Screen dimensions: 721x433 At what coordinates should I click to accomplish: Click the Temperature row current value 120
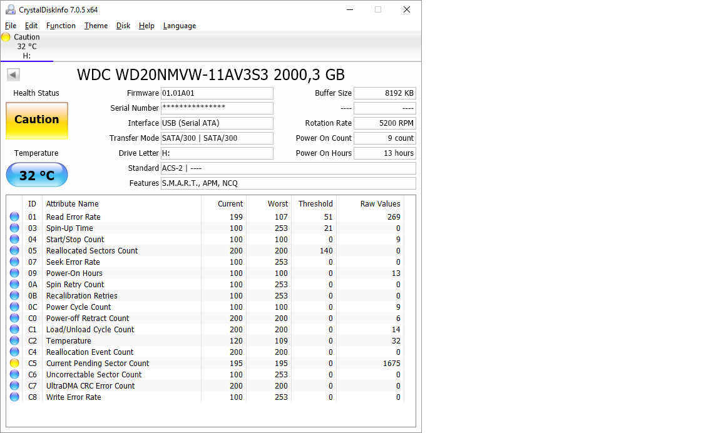(236, 340)
